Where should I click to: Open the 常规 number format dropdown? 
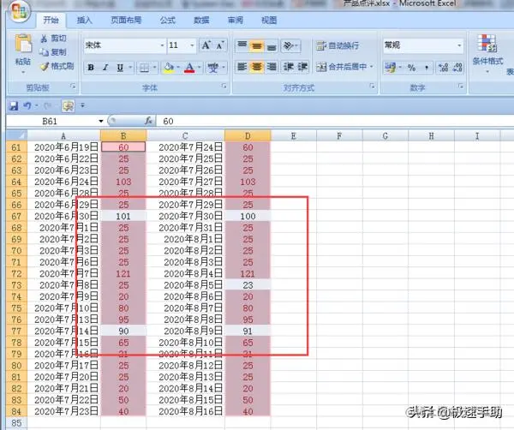pyautogui.click(x=459, y=45)
